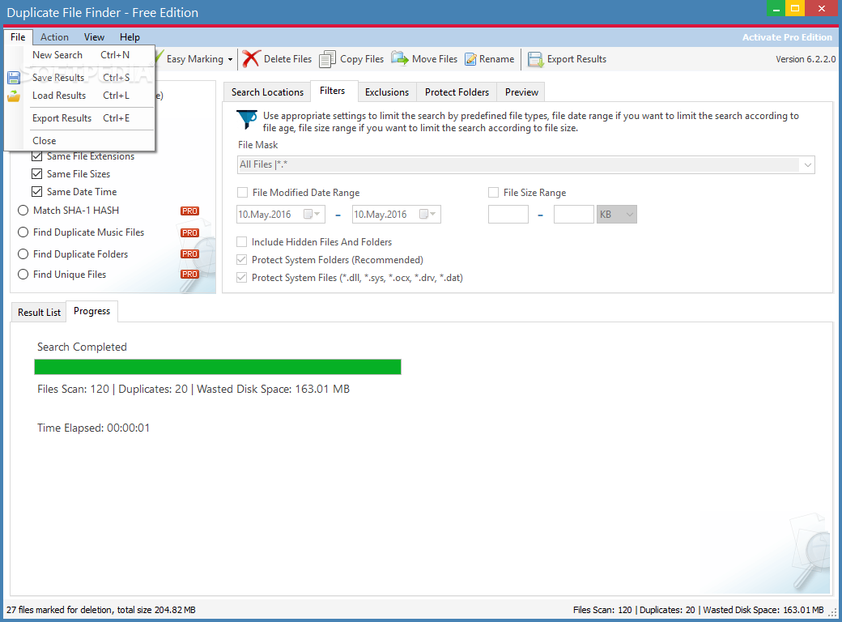Click the 27 files marked for deletion status
The width and height of the screenshot is (842, 622).
[x=101, y=610]
